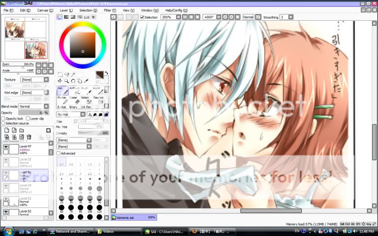Select the AirBrush tool

click(x=75, y=90)
